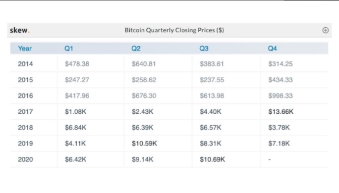Click the $3.78K cell for 2018 Q4

[x=279, y=128]
